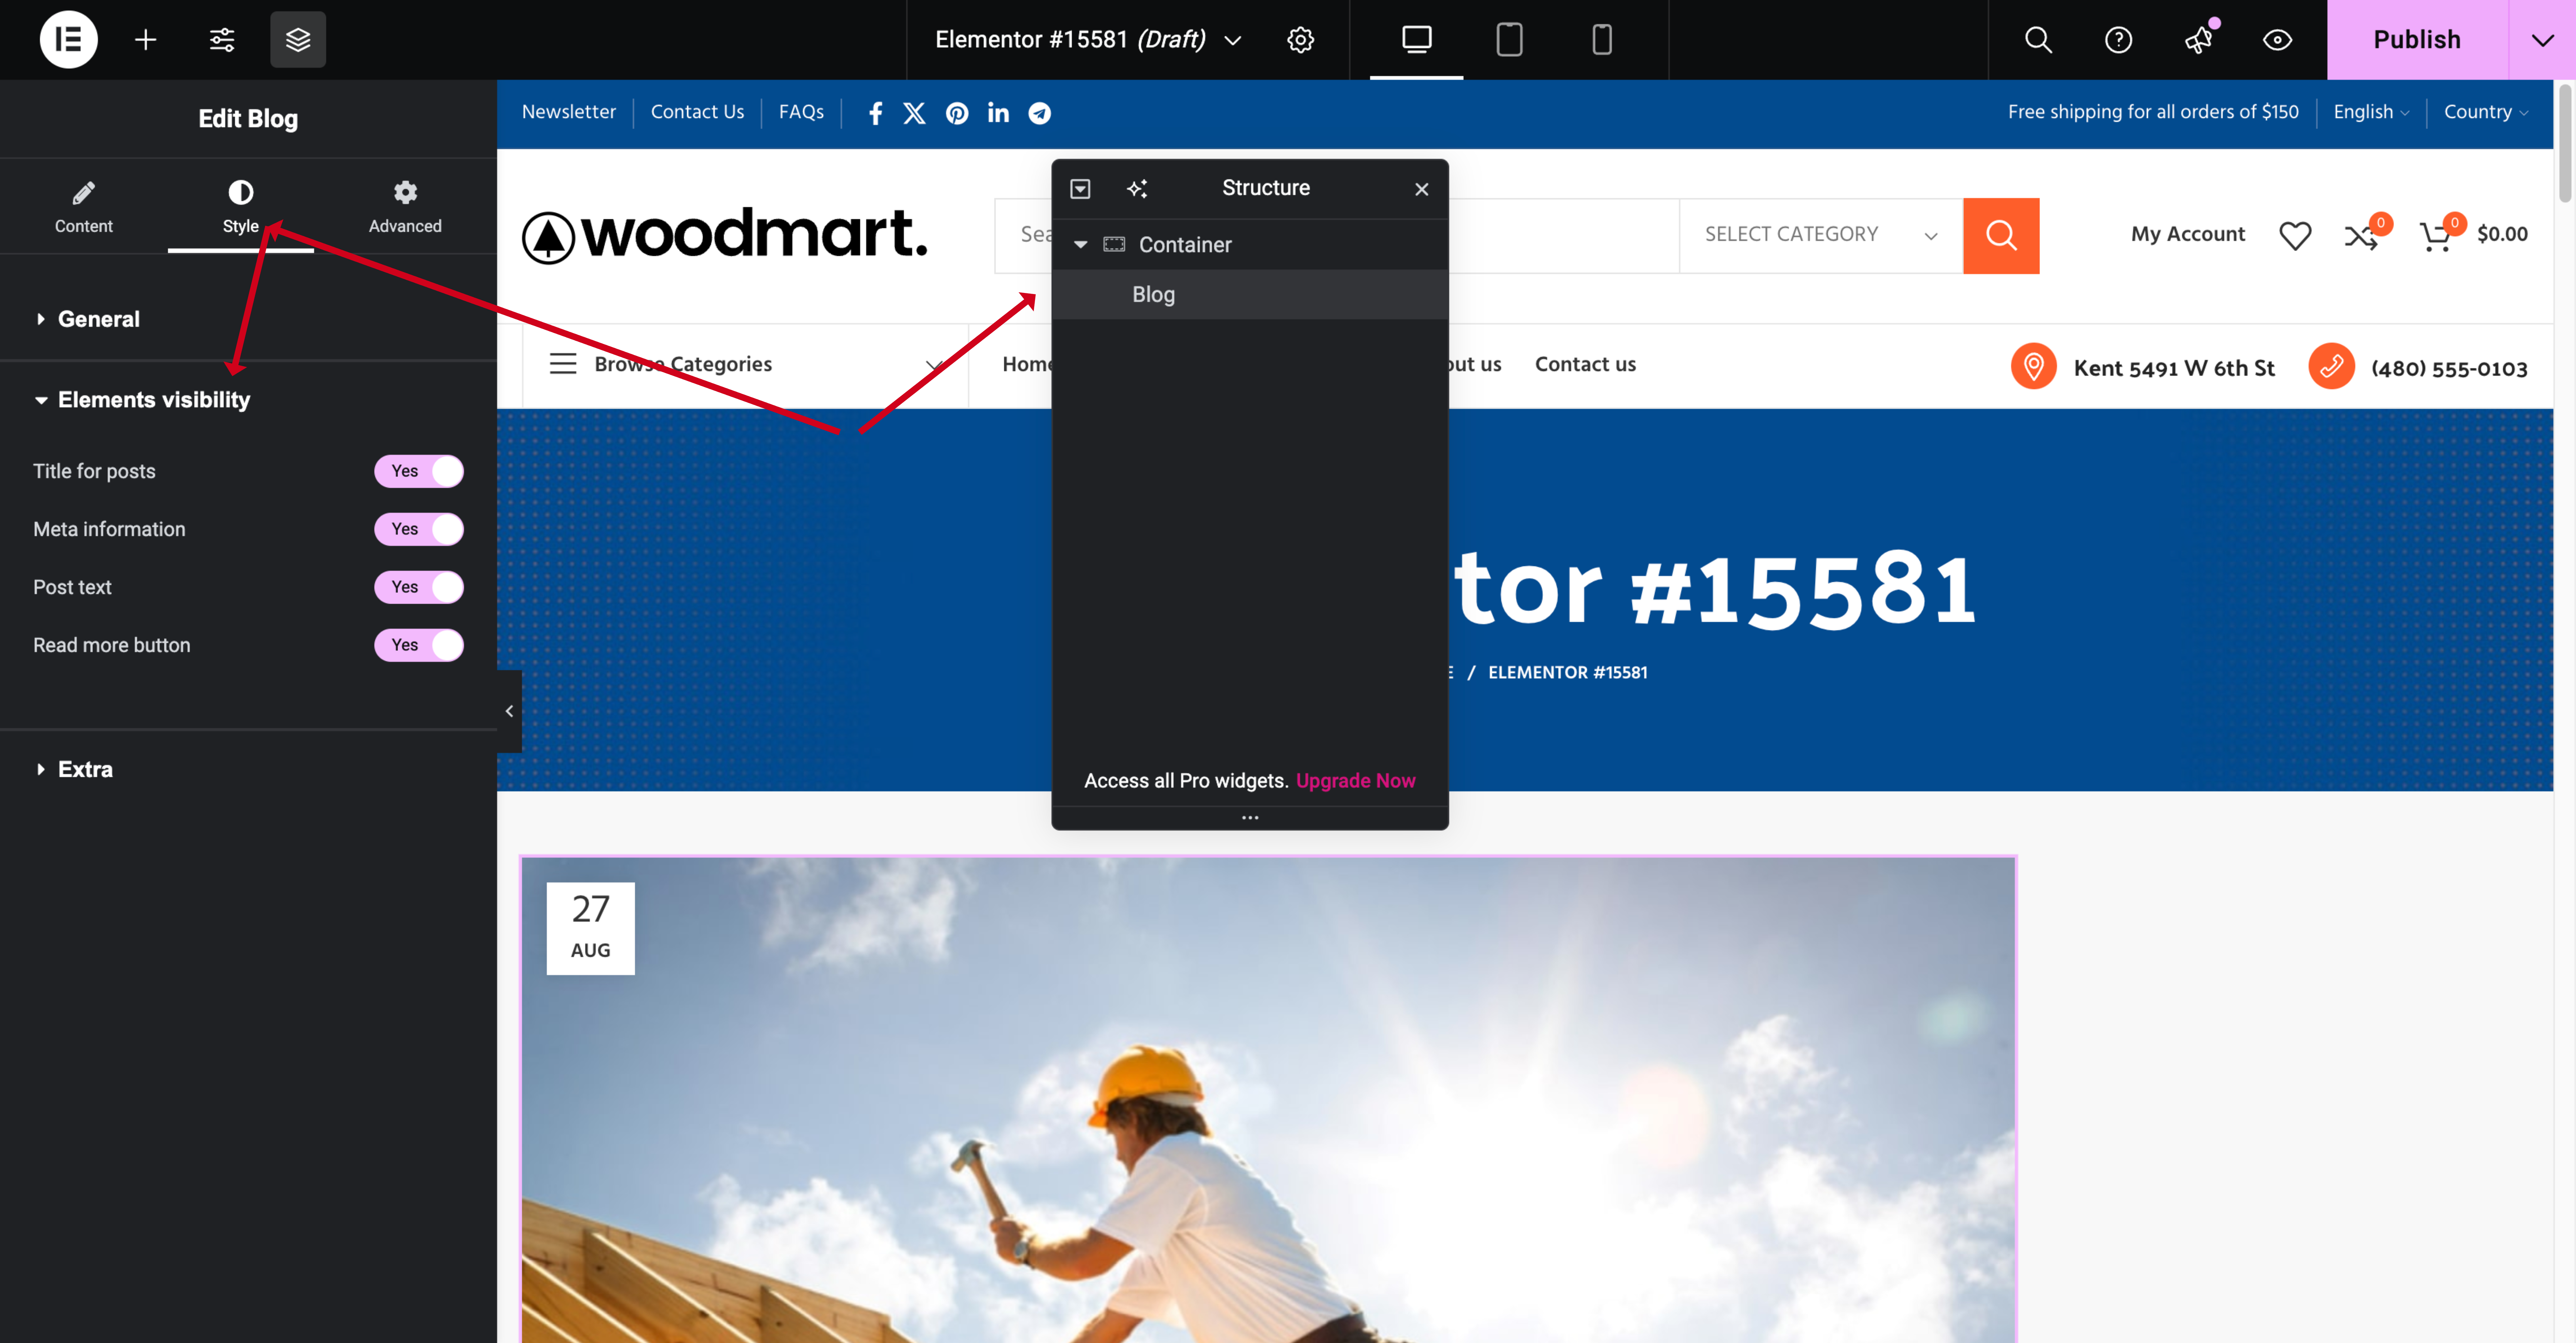Open page settings gear icon
Image resolution: width=2576 pixels, height=1343 pixels.
coord(1300,40)
